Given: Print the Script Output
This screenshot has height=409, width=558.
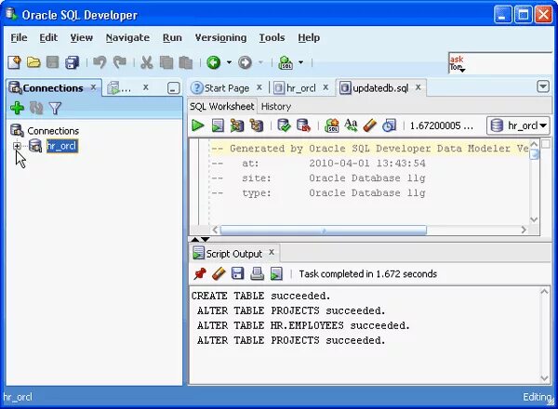Looking at the screenshot, I should (x=257, y=273).
